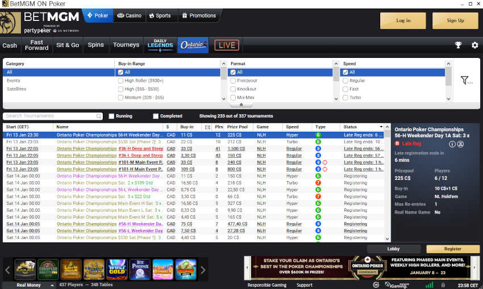483x289 pixels.
Task: Click orange 7-max icon for Sat: 2 x $109 Gtd
Action: coord(318,183)
